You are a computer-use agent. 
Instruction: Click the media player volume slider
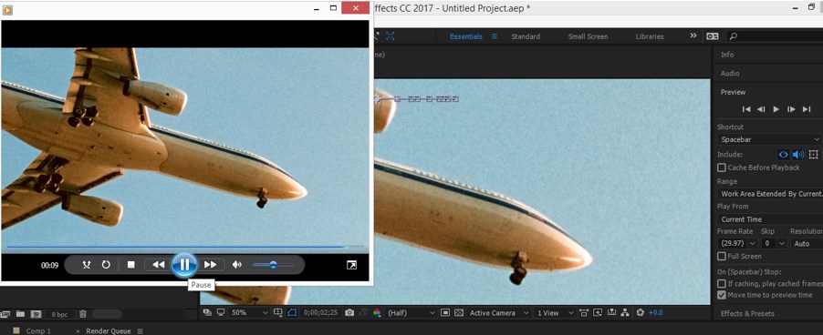coord(273,265)
